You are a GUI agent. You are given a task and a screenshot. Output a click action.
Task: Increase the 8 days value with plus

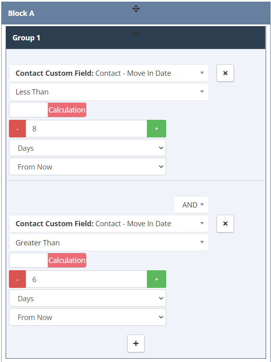(157, 128)
